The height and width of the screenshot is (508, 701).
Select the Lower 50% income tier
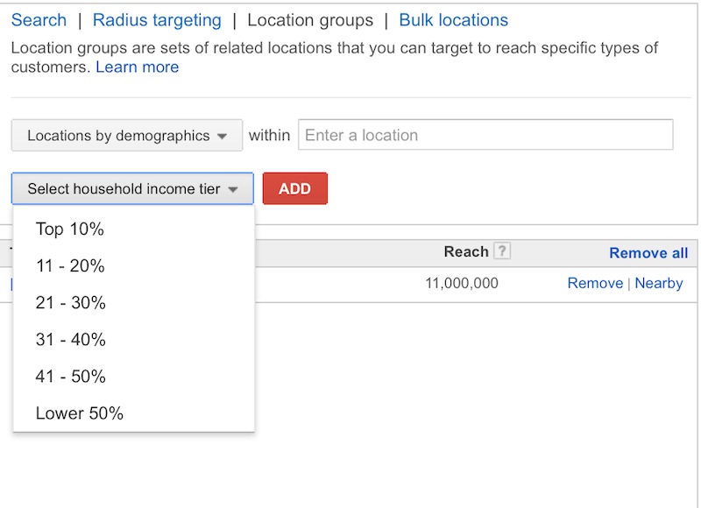coord(80,413)
